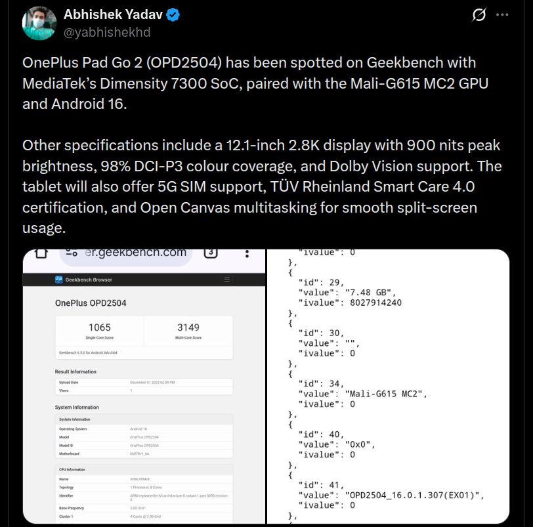Click the Geekbench Browser logo icon
Screen dimensions: 533x527
[59, 280]
